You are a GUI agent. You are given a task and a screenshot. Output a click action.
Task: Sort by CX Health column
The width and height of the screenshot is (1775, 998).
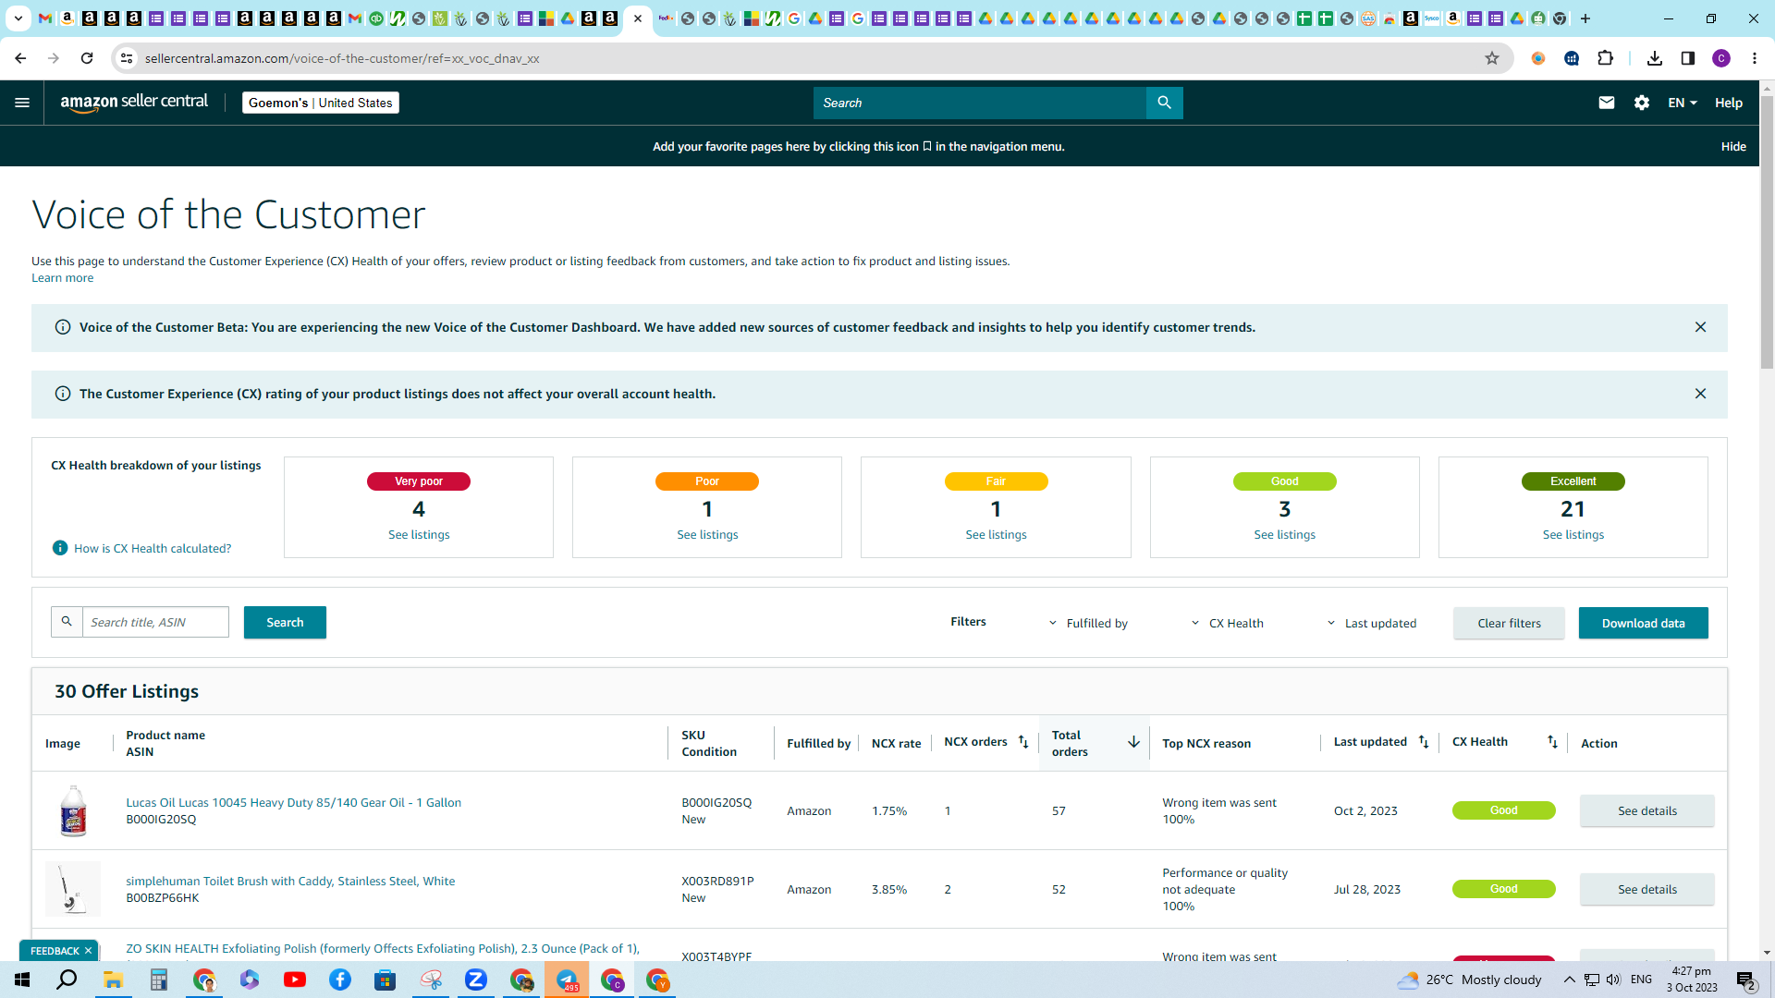point(1552,742)
